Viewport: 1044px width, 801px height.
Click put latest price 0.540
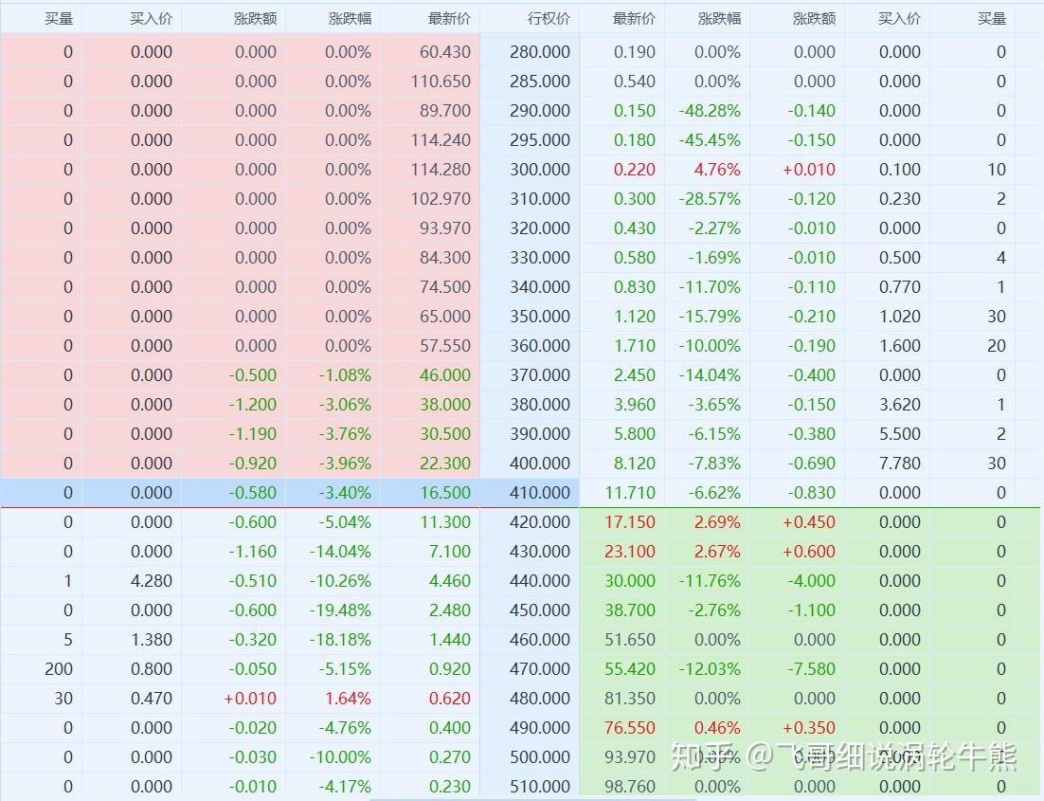[x=635, y=82]
